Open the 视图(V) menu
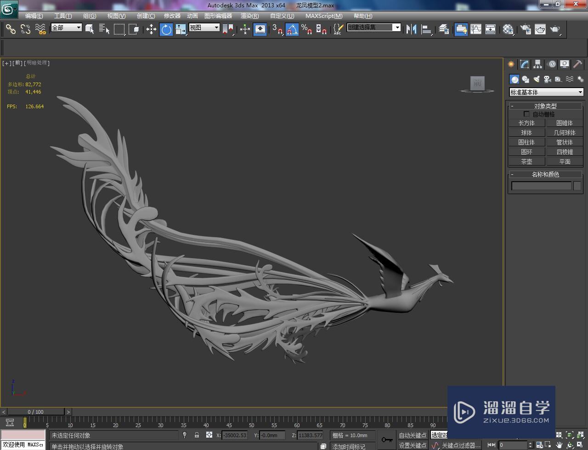 [116, 16]
